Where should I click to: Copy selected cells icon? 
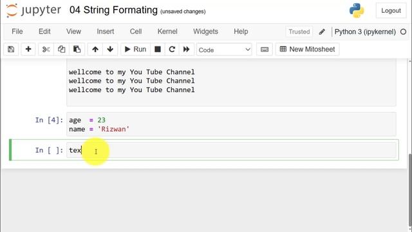coord(62,49)
